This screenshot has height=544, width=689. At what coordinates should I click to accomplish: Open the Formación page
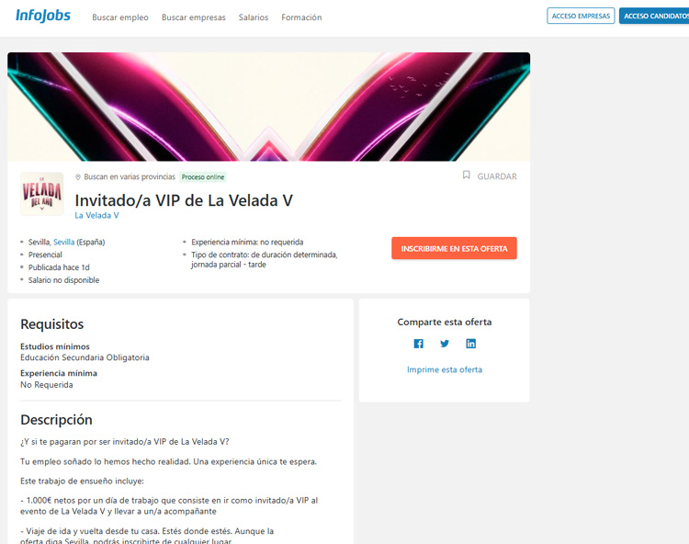click(x=301, y=17)
